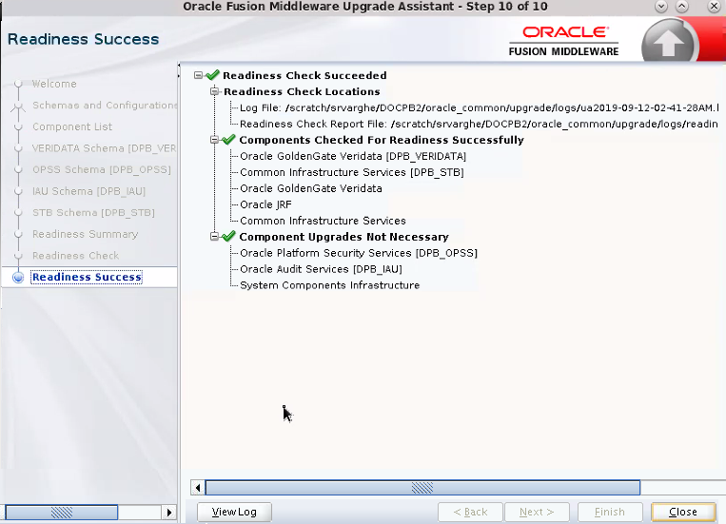
Task: Click green checkmark beside Readiness Check Succeeded
Action: [x=212, y=74]
